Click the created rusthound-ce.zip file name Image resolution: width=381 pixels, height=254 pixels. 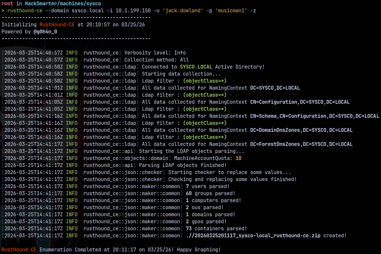253,236
